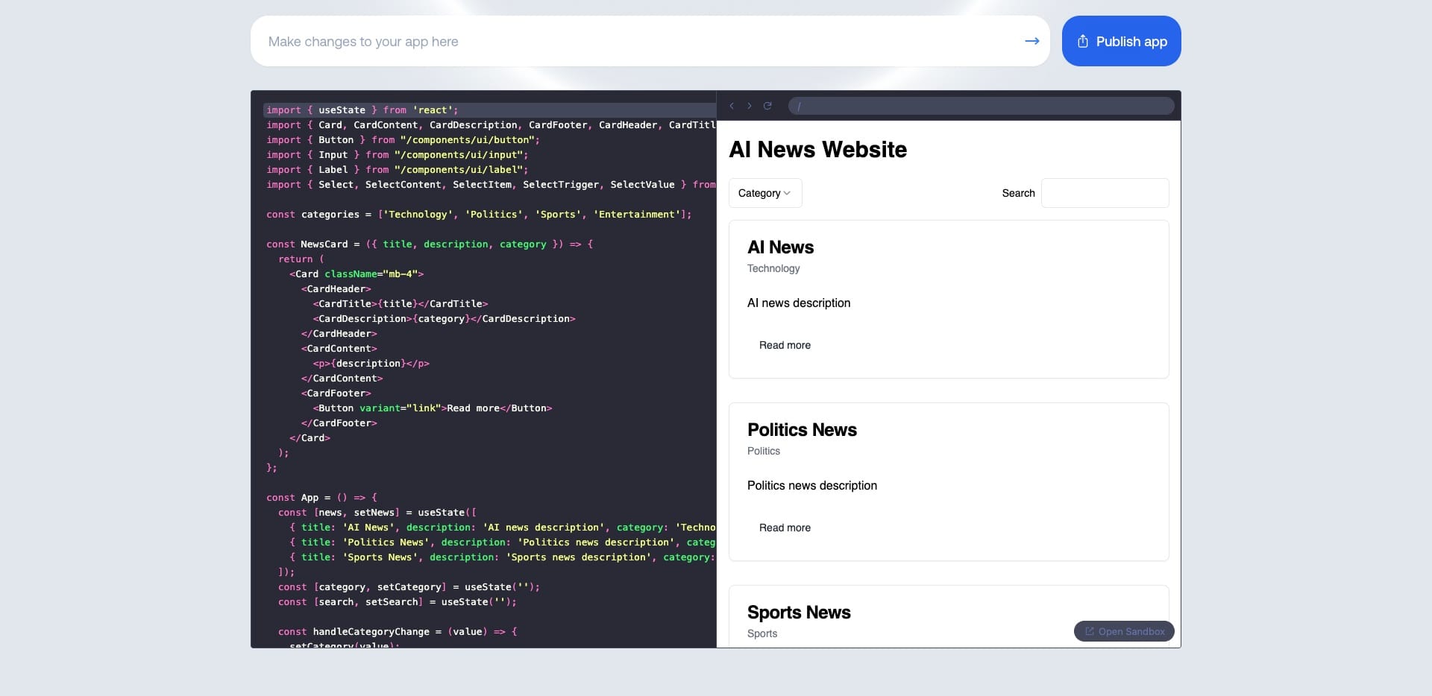The height and width of the screenshot is (696, 1432).
Task: Click Read more under AI News
Action: 785,345
